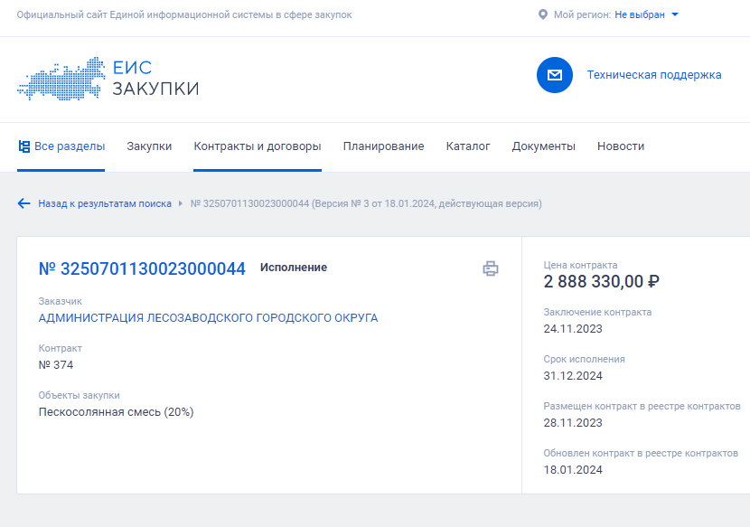The image size is (750, 527).
Task: Click contract number № 374
Action: 56,364
